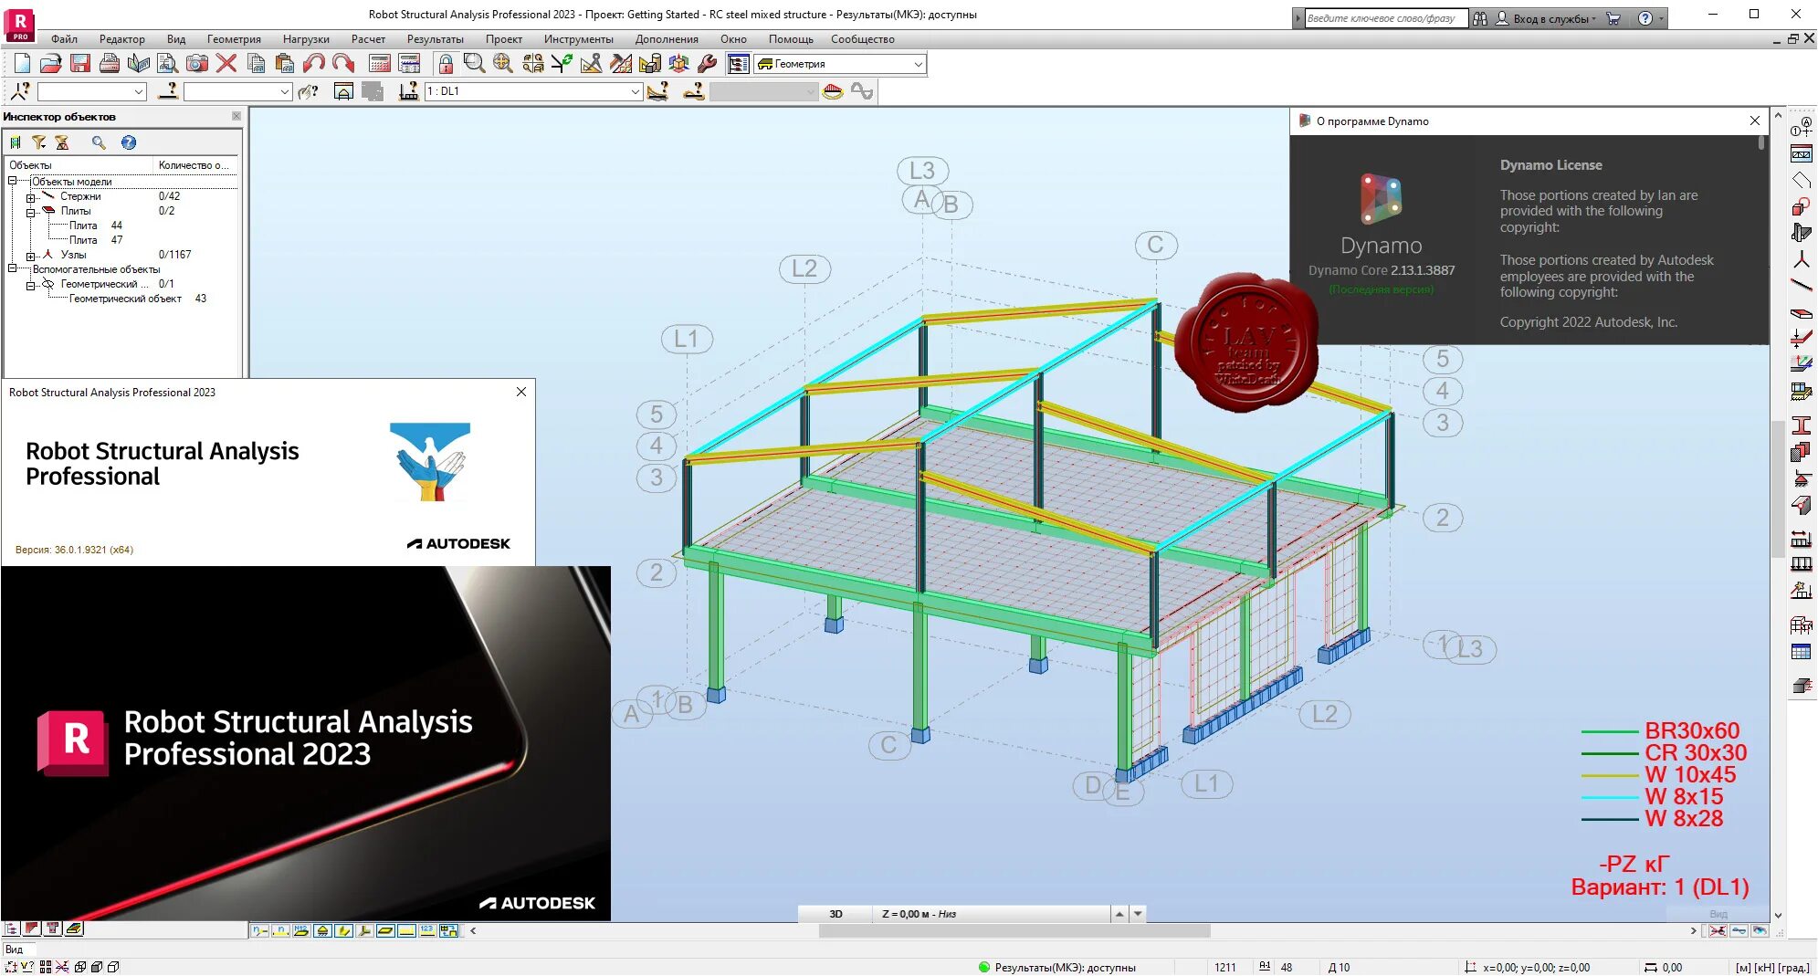This screenshot has height=976, width=1818.
Task: Collapse the Объекты модели tree node
Action: pyautogui.click(x=13, y=181)
